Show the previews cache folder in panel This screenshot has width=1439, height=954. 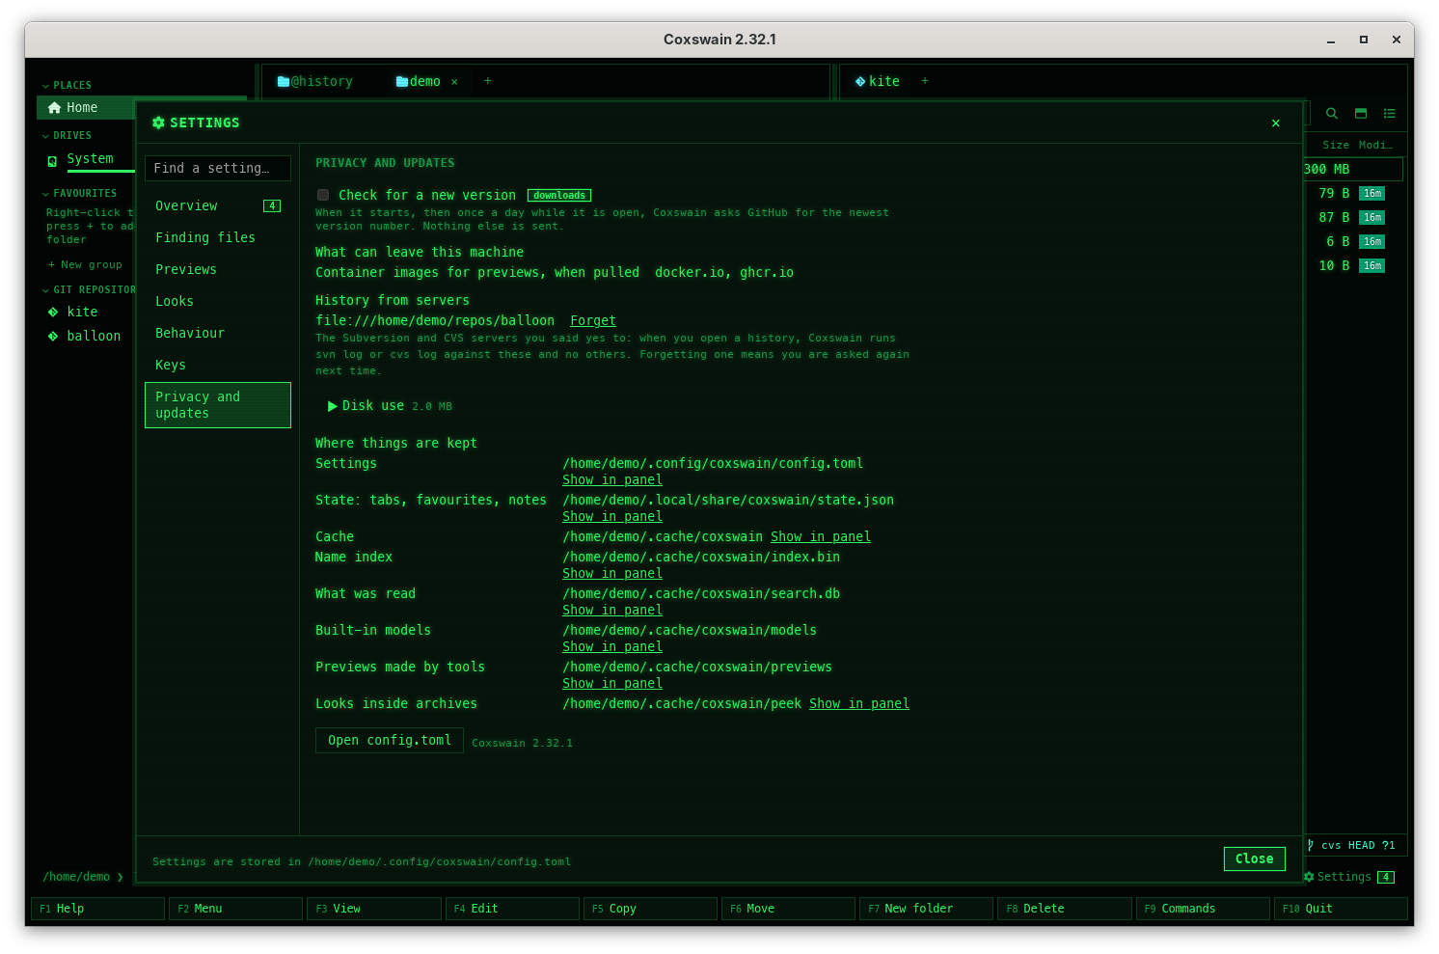[612, 684]
